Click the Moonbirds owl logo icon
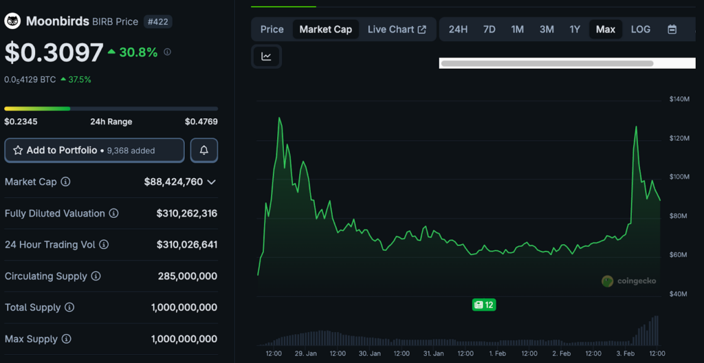704x363 pixels. coord(12,21)
